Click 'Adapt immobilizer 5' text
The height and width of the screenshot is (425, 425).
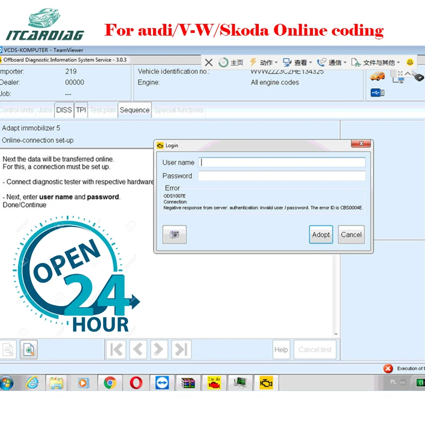click(x=31, y=128)
